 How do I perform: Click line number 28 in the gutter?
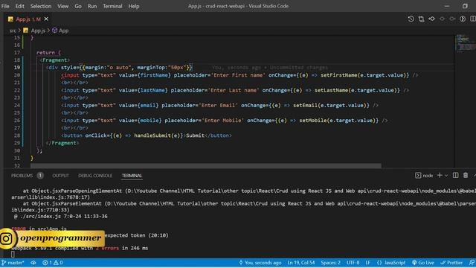[16, 135]
